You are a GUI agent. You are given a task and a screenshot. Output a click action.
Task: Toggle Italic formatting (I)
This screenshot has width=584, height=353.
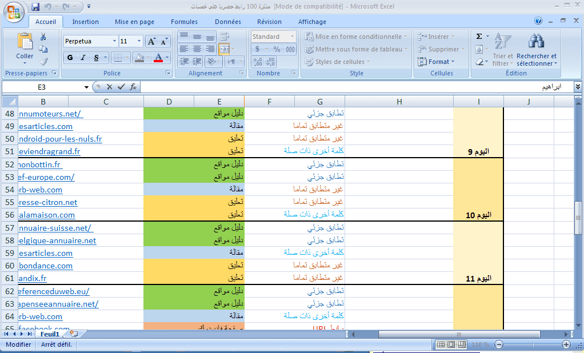pos(83,58)
